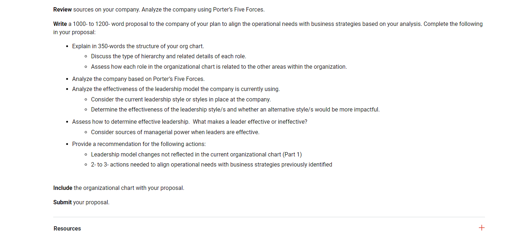Click sub-bullet 'Consider the current leadership style'
Image resolution: width=508 pixels, height=237 pixels.
[181, 99]
